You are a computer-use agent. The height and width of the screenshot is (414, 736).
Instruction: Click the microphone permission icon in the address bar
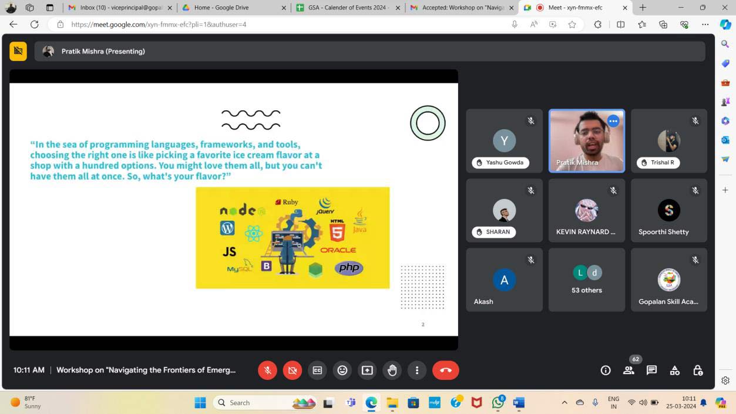point(515,25)
